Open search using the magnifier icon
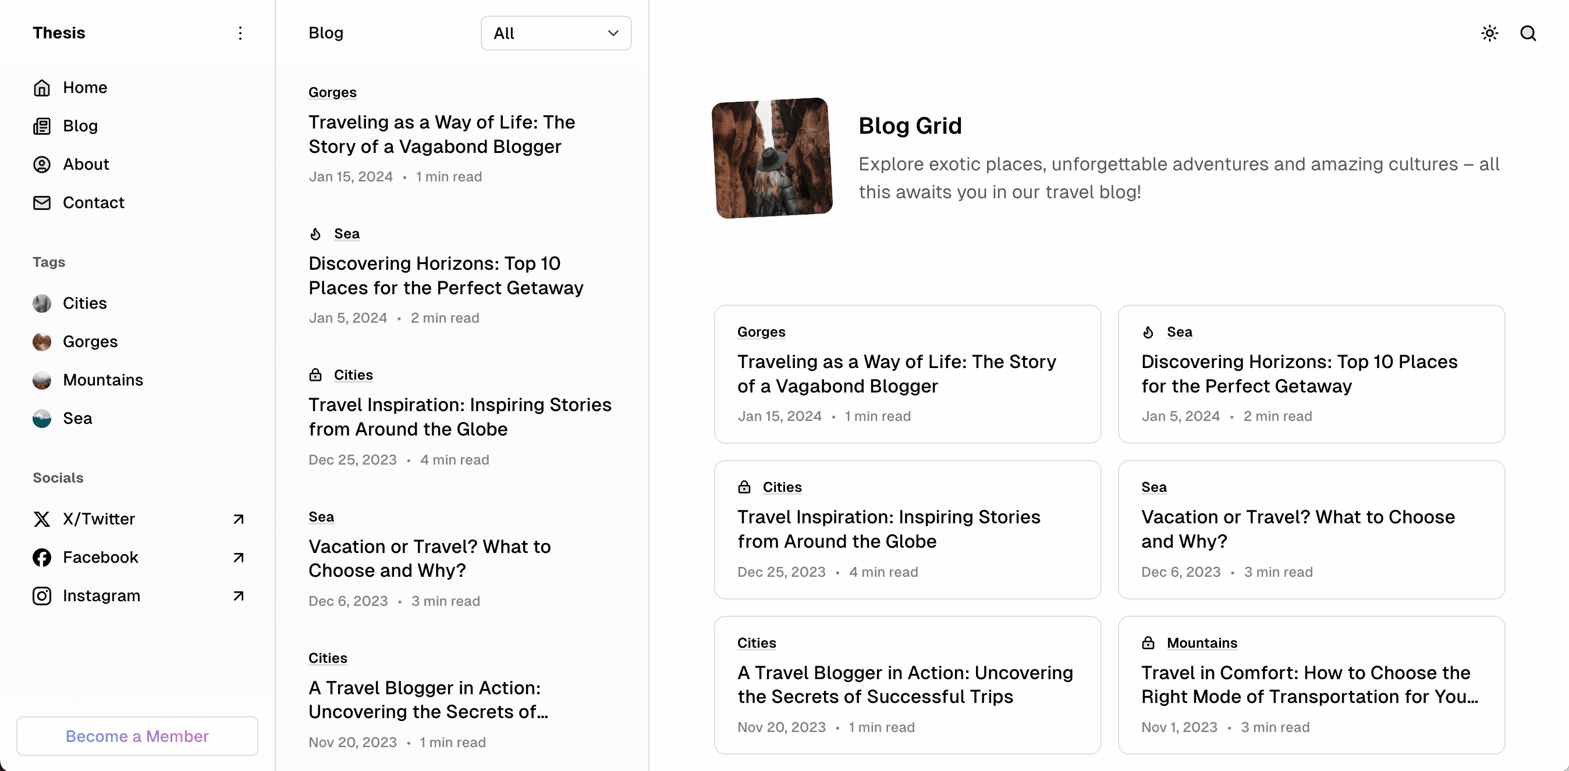The image size is (1569, 771). (1529, 33)
